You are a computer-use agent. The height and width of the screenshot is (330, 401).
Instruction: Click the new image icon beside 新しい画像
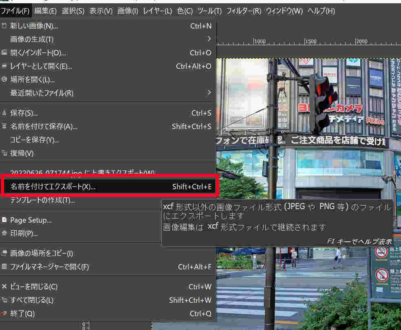click(x=4, y=26)
